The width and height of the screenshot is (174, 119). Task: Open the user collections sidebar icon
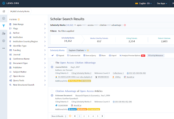4,33
